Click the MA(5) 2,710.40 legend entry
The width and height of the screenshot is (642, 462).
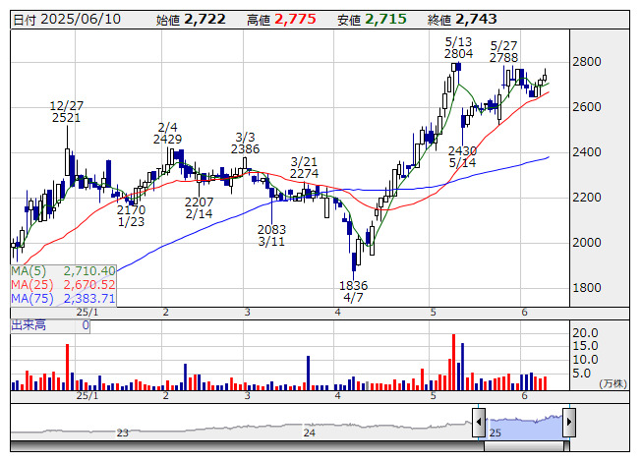coord(63,271)
